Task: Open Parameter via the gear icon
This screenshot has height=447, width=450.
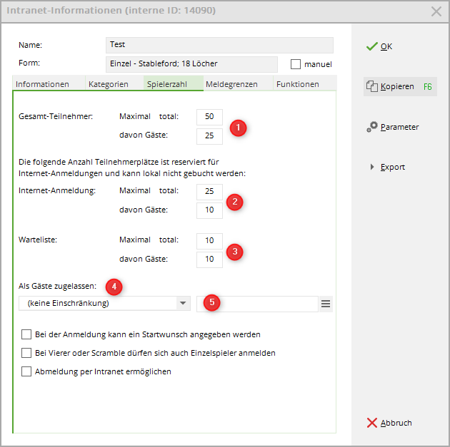Action: [x=372, y=127]
